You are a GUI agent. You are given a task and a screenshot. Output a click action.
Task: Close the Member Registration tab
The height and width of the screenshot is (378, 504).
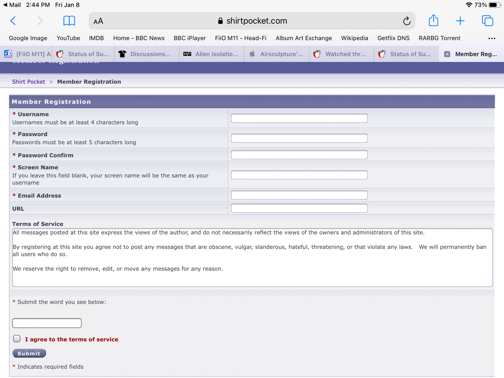pyautogui.click(x=447, y=54)
